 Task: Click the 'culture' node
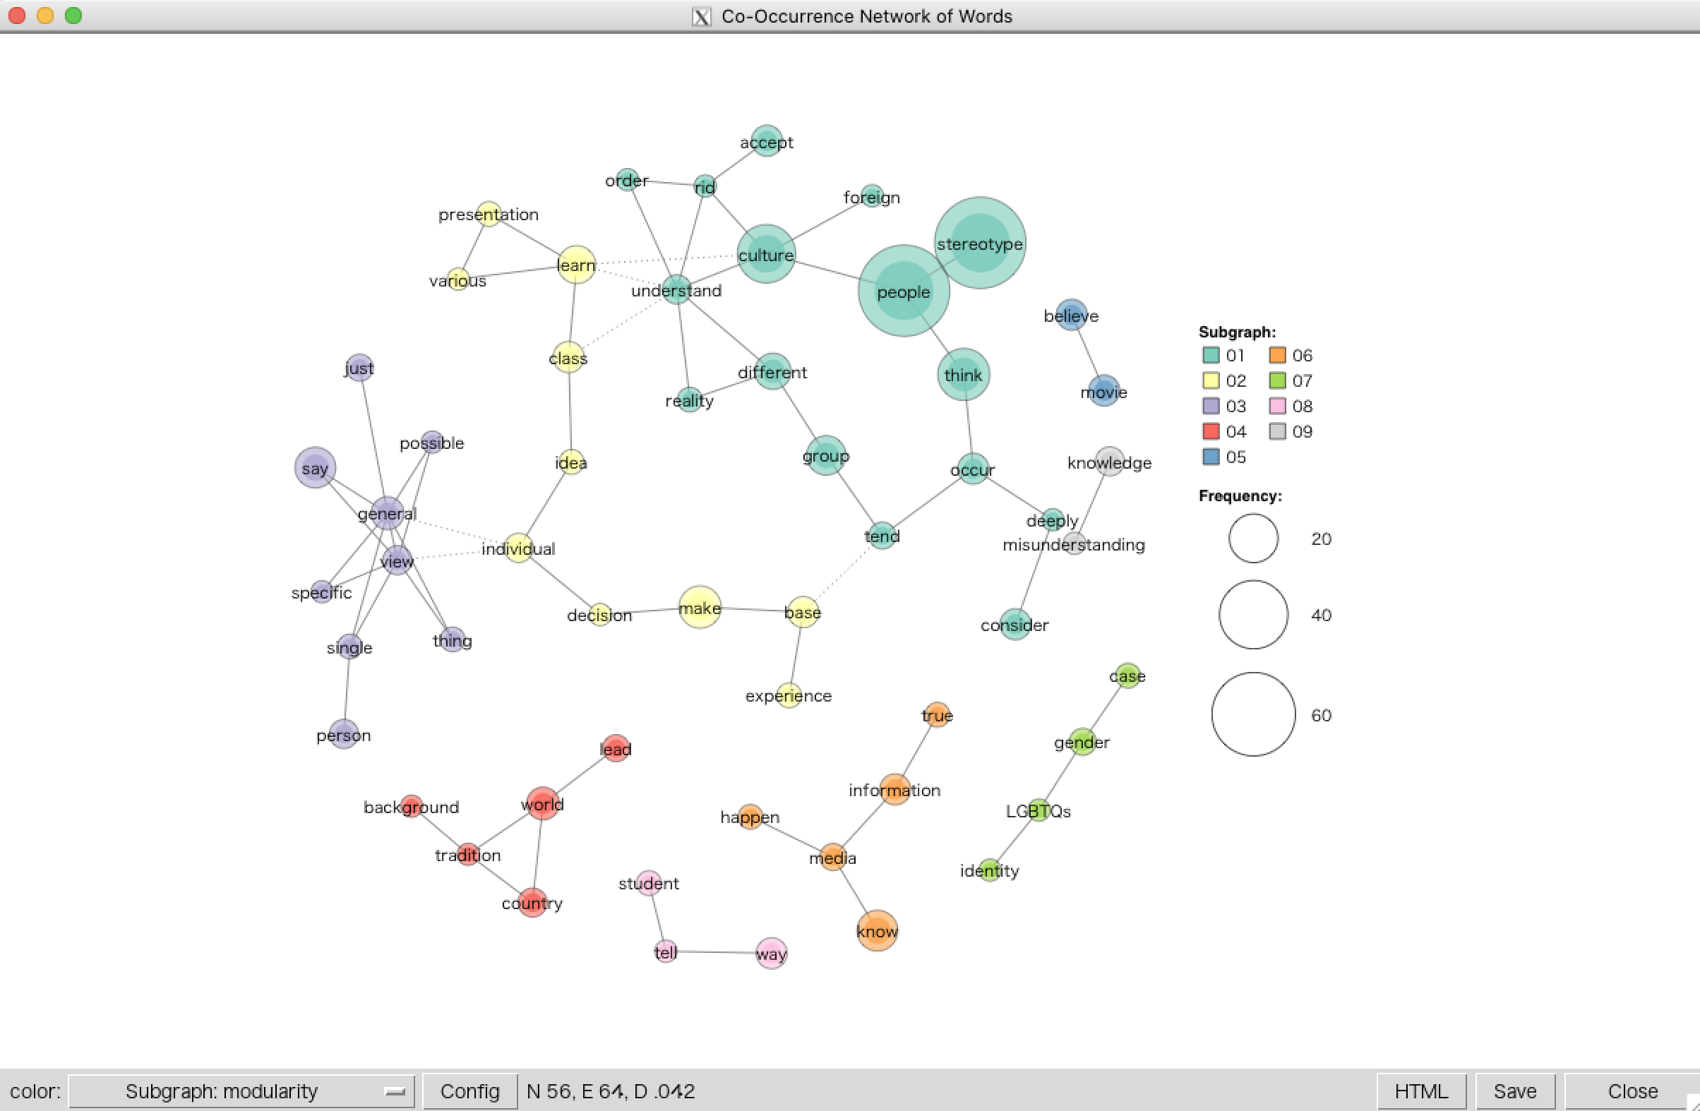pyautogui.click(x=767, y=254)
